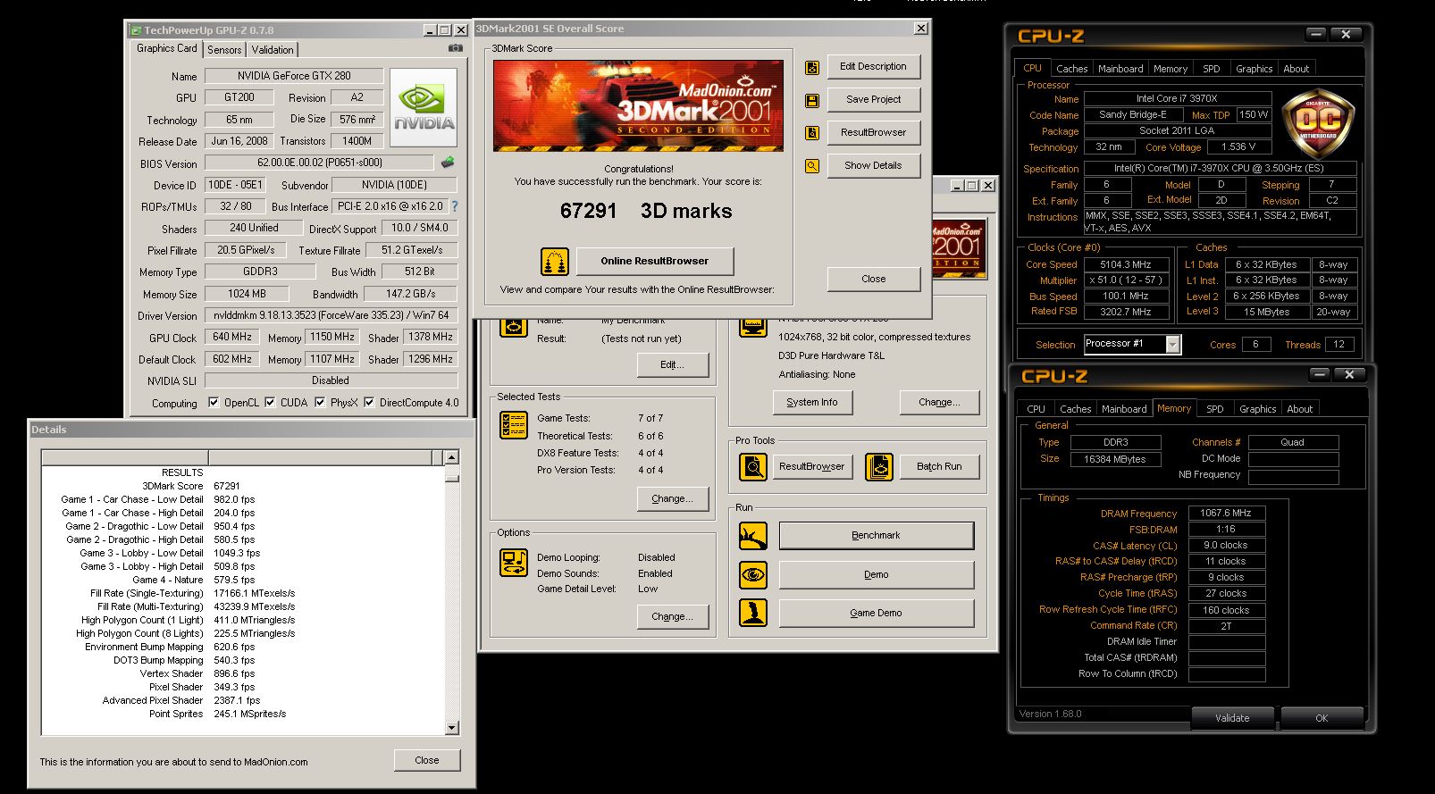Toggle the PhysX checkbox
Viewport: 1435px width, 794px height.
320,402
